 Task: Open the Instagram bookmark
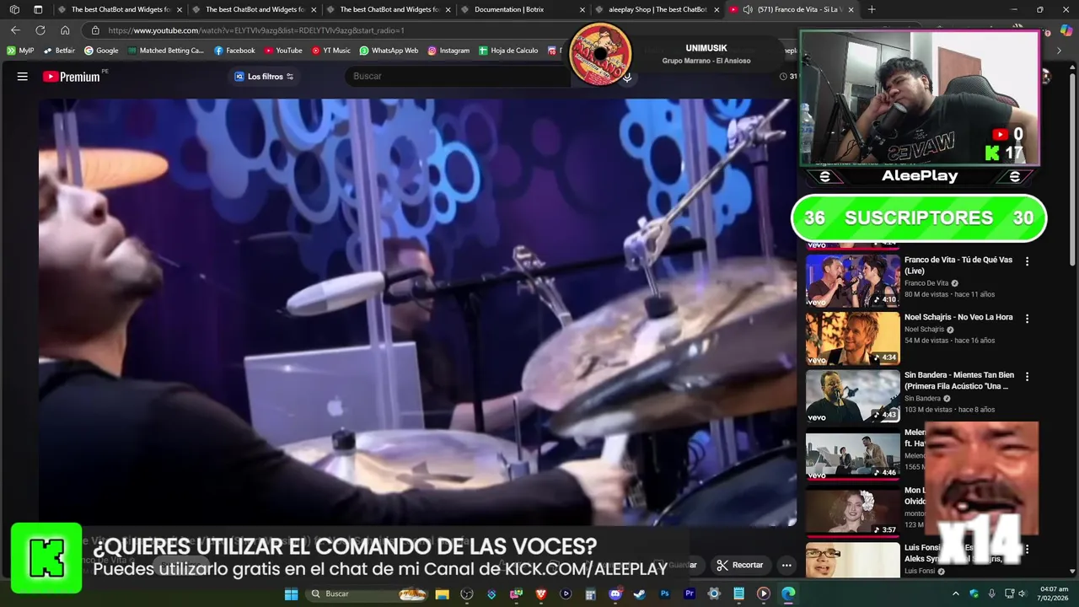pos(448,51)
